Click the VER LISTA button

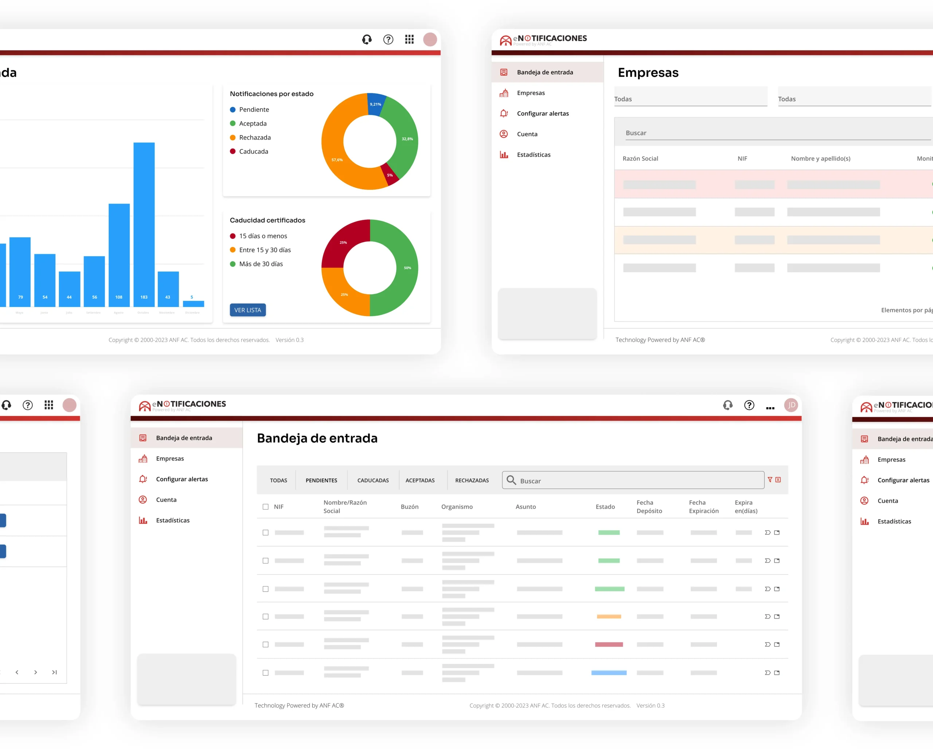248,310
